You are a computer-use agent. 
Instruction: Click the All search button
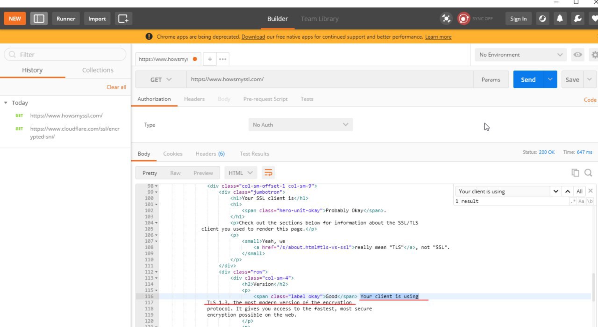pyautogui.click(x=579, y=191)
